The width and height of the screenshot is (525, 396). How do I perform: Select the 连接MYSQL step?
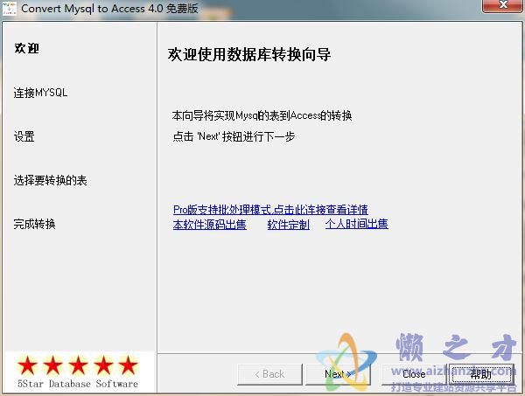[40, 93]
